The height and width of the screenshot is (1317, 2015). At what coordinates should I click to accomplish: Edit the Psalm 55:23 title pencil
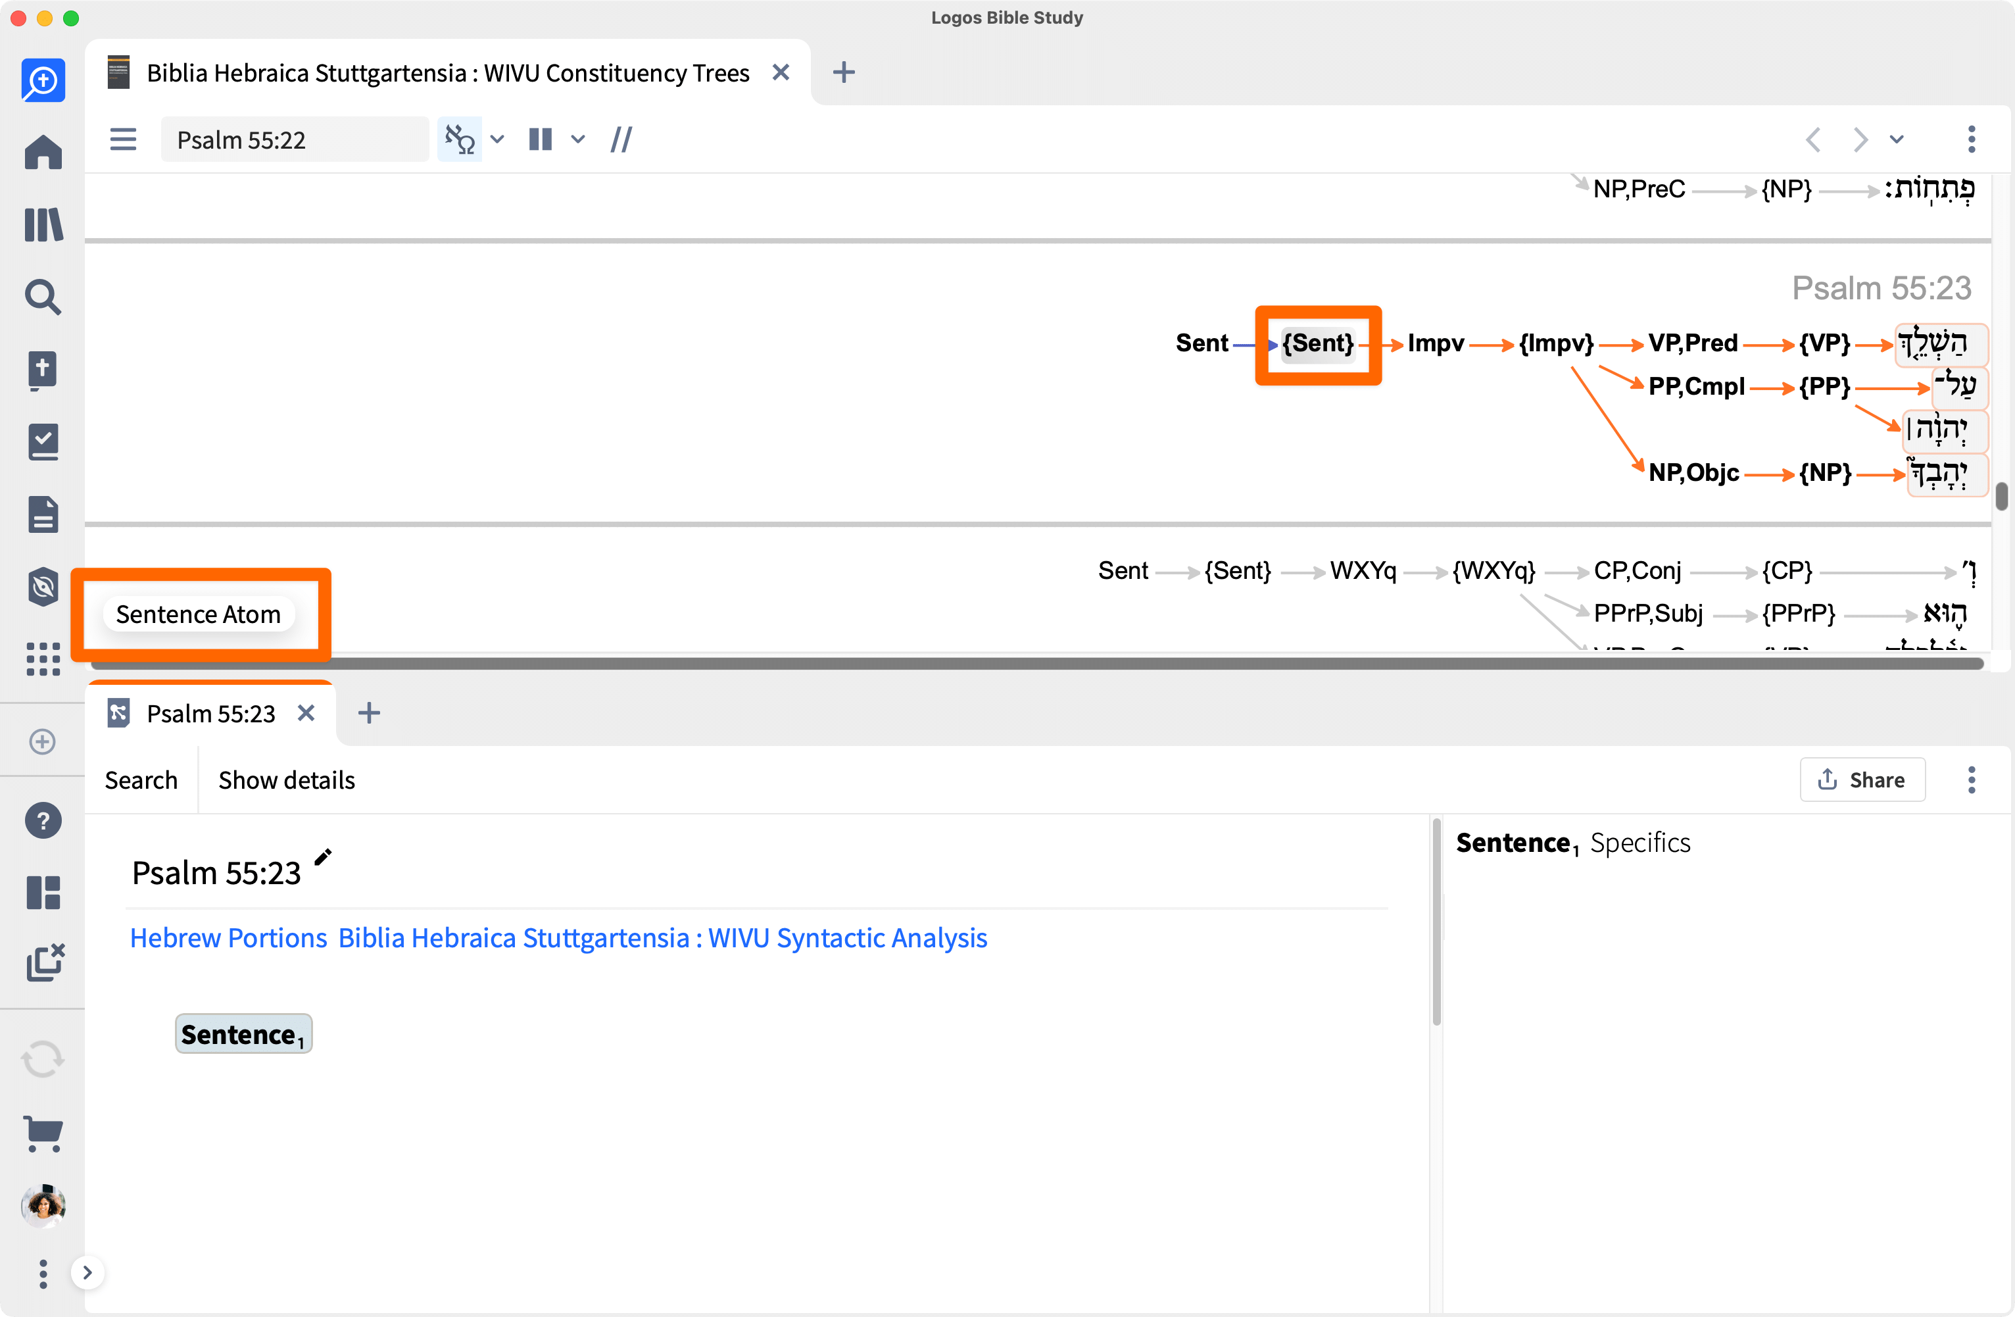click(324, 857)
